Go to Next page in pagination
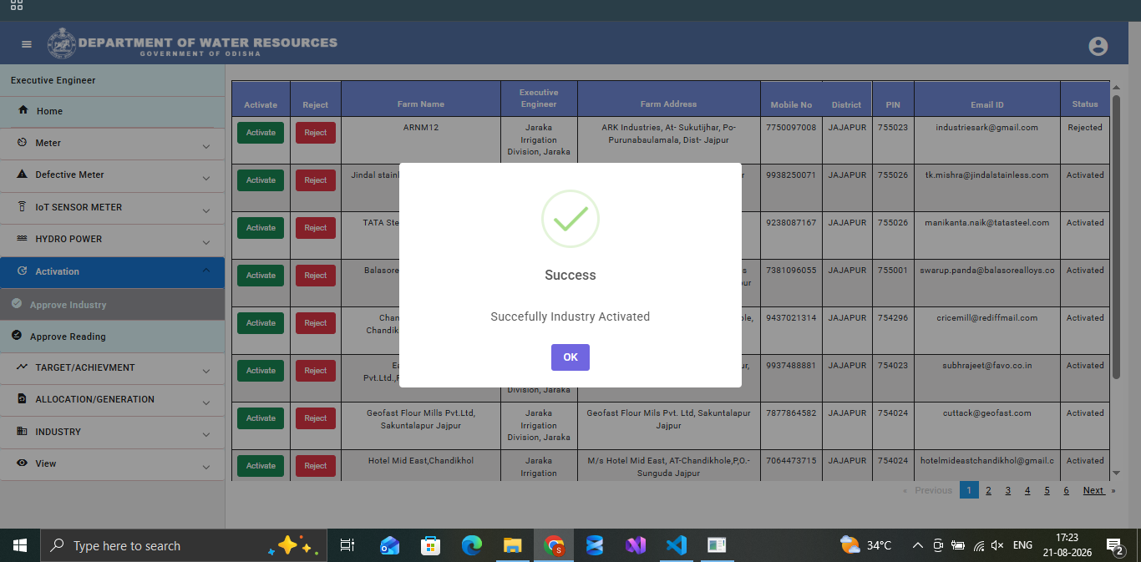The width and height of the screenshot is (1141, 562). pyautogui.click(x=1093, y=490)
